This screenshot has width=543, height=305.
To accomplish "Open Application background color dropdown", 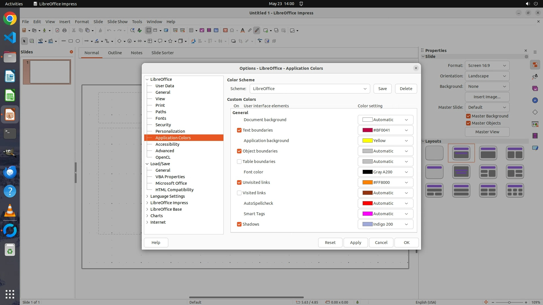I will (x=385, y=141).
